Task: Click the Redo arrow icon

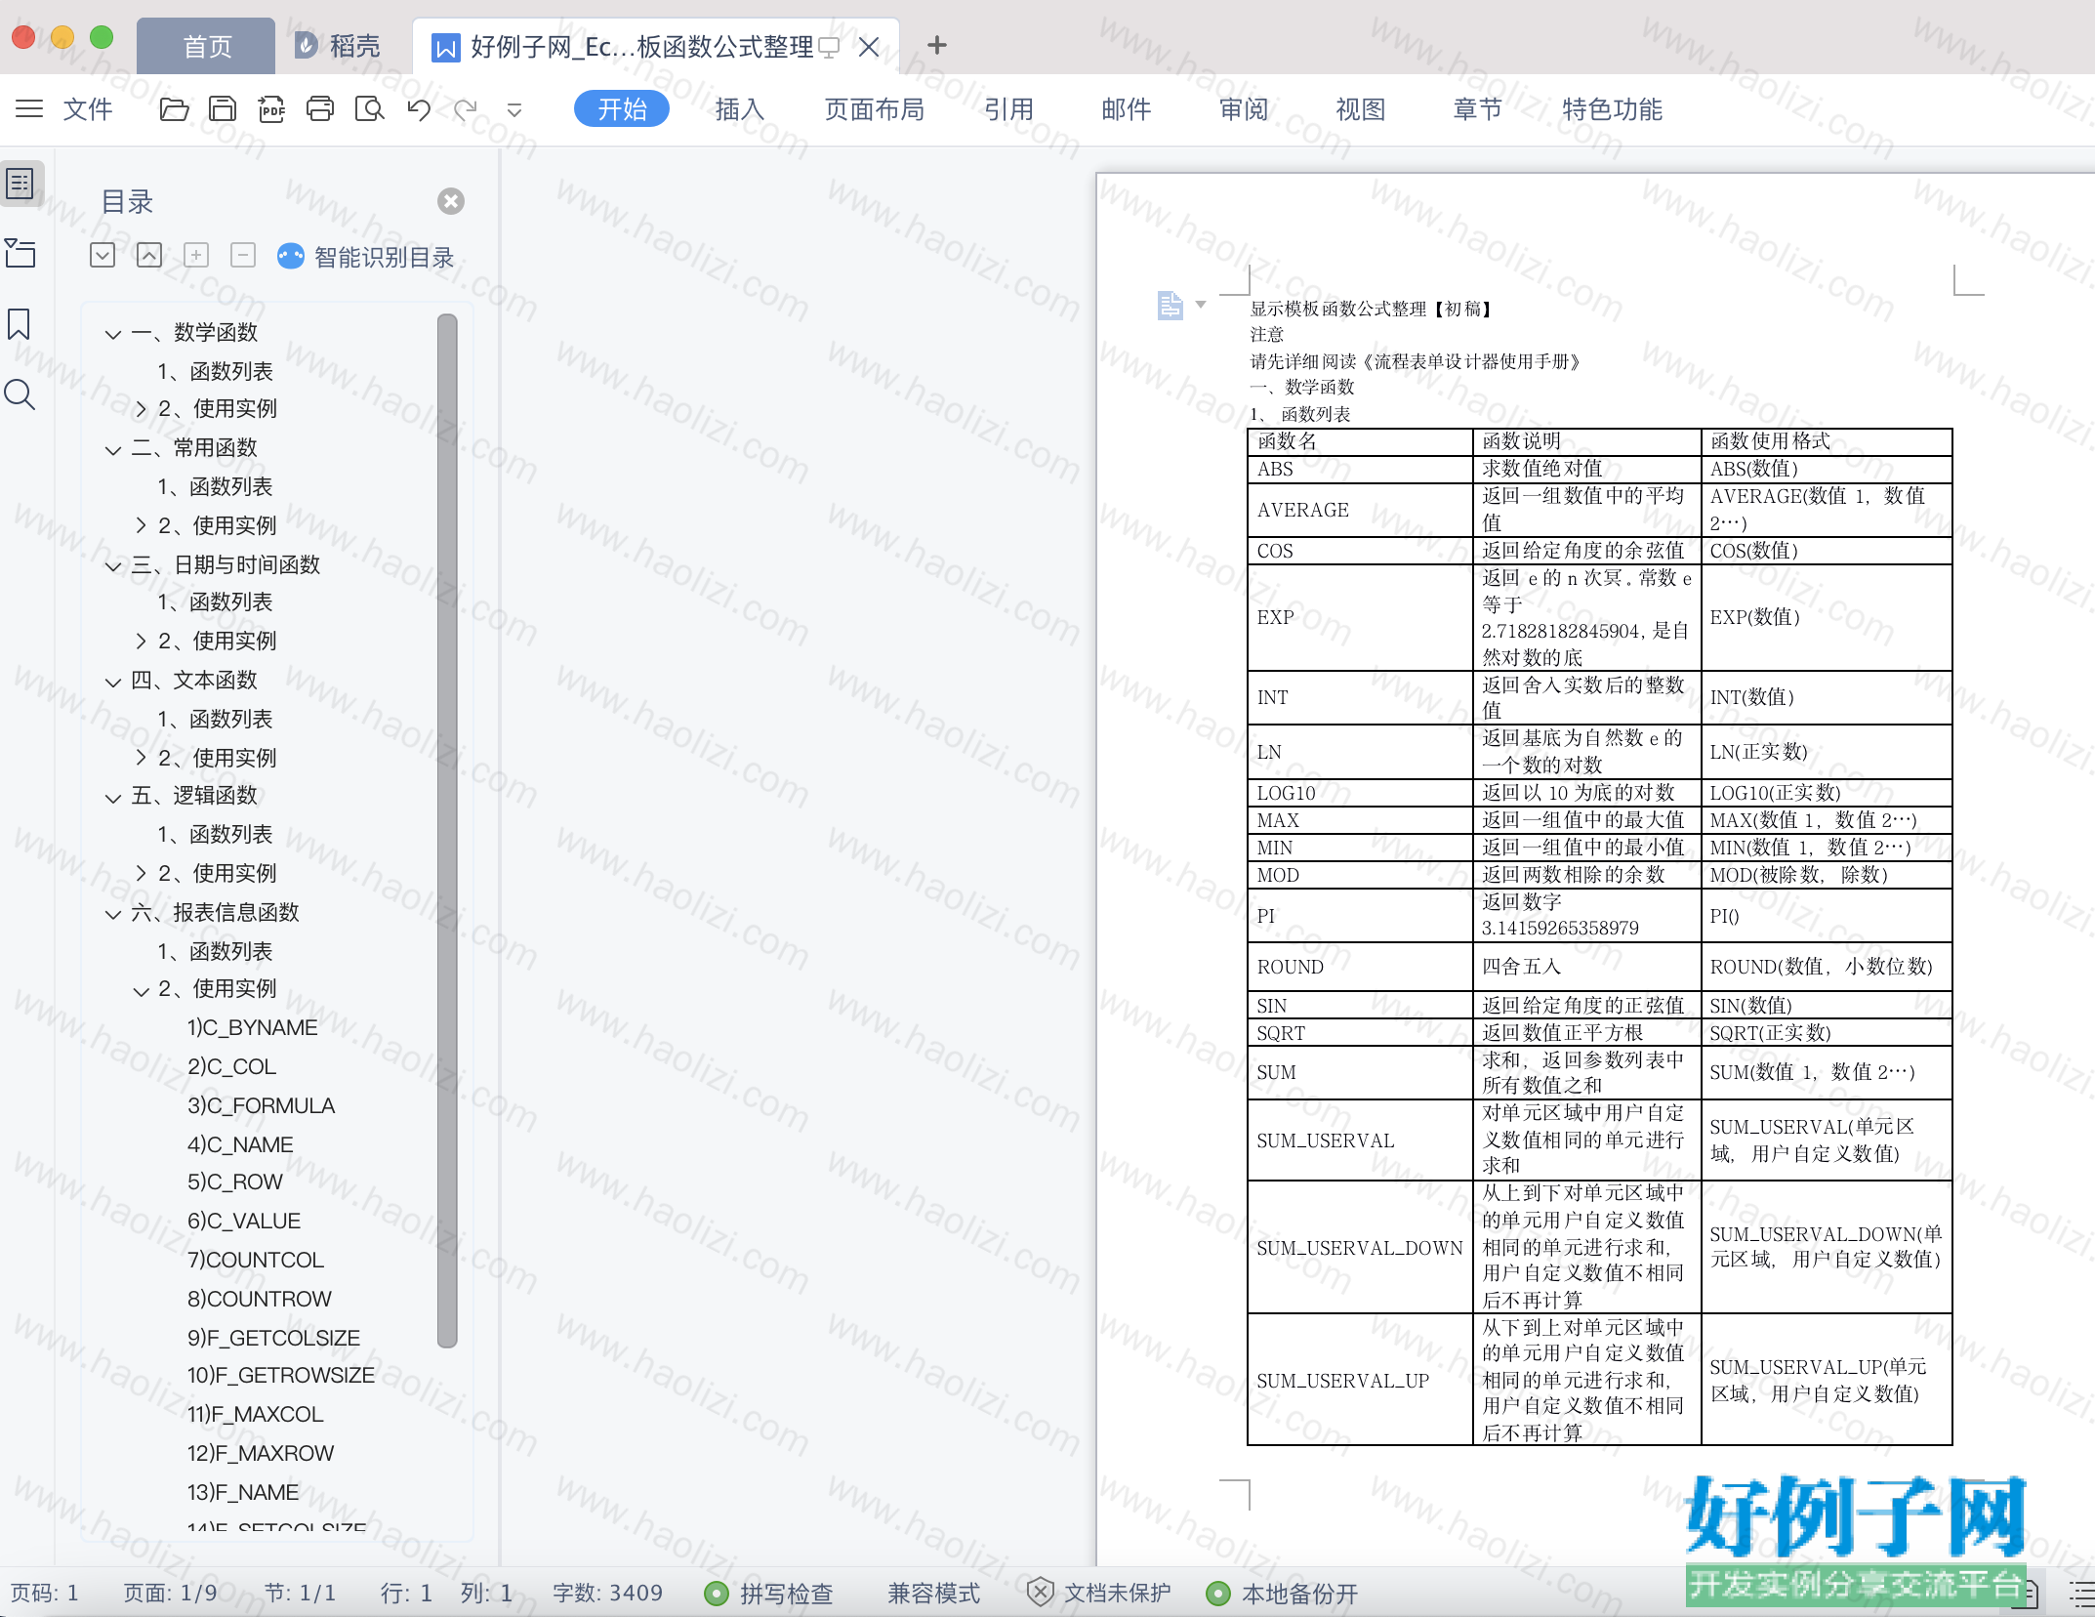Action: [x=466, y=109]
